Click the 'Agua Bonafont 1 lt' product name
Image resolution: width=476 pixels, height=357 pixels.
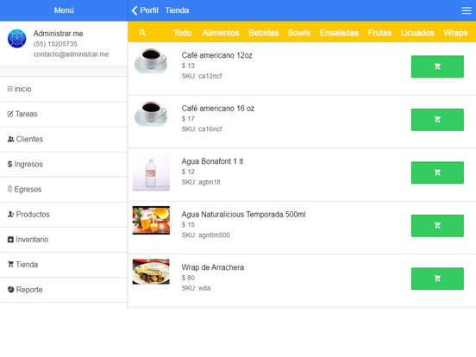click(x=212, y=161)
